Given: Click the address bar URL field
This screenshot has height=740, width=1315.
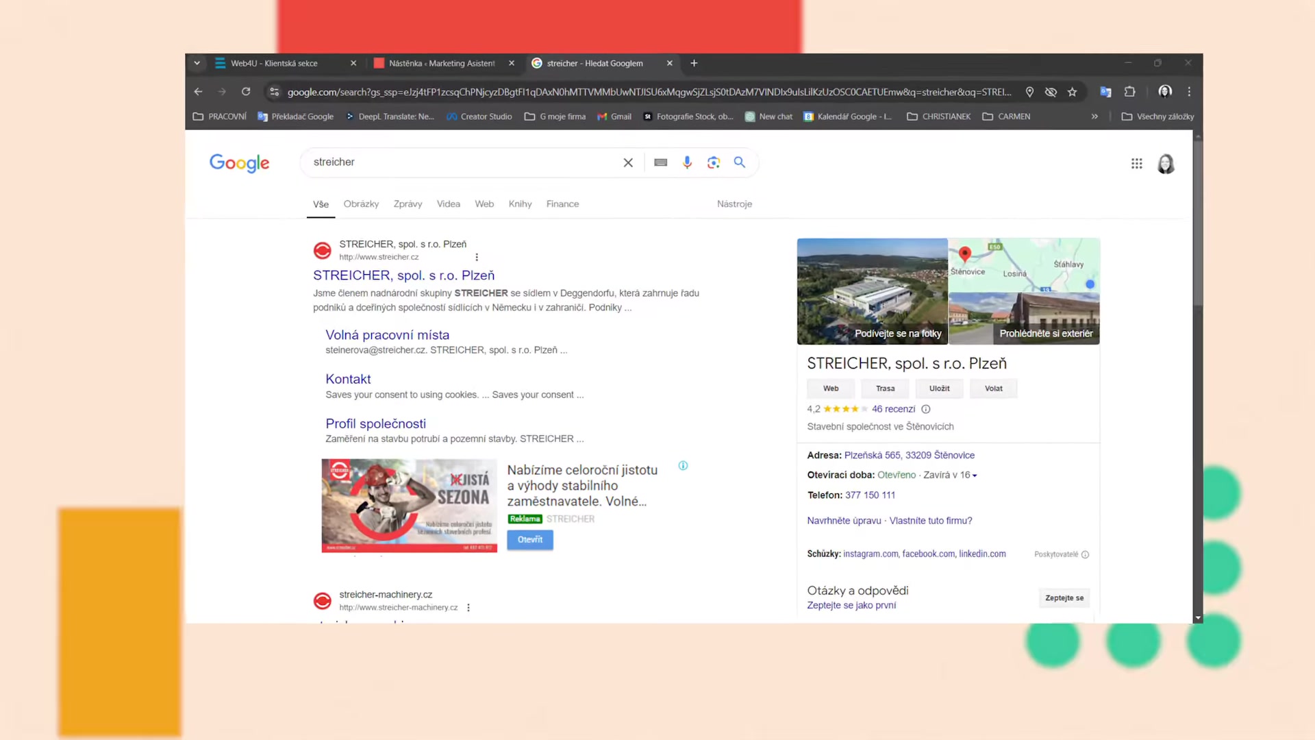Looking at the screenshot, I should (x=649, y=92).
